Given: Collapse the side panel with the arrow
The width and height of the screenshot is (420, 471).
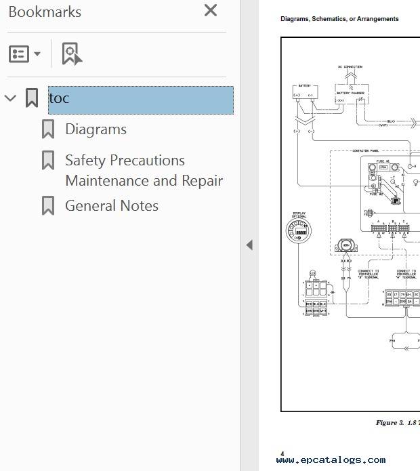Looking at the screenshot, I should coord(249,245).
